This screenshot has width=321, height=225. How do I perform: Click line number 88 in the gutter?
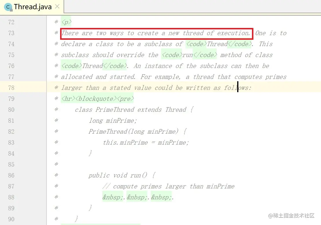point(11,197)
